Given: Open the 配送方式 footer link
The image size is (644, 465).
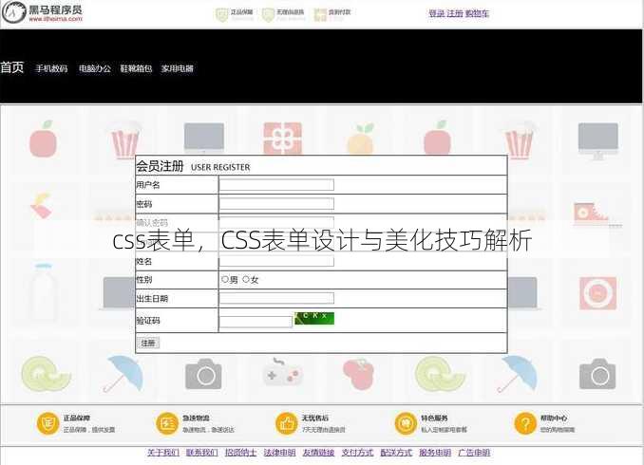Looking at the screenshot, I should click(396, 453).
